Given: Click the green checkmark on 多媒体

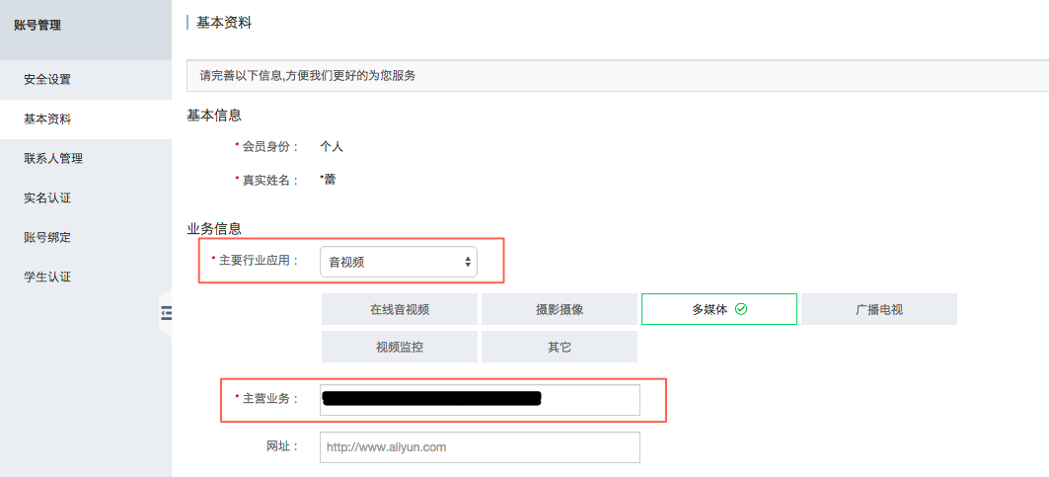Looking at the screenshot, I should (x=741, y=309).
